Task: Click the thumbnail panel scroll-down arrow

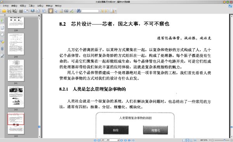Action: pos(39,137)
